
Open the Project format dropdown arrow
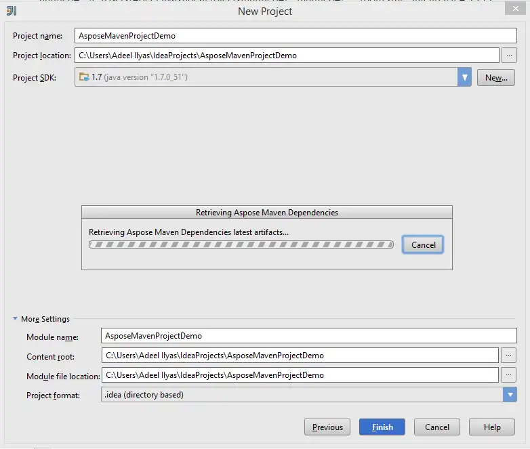(510, 394)
